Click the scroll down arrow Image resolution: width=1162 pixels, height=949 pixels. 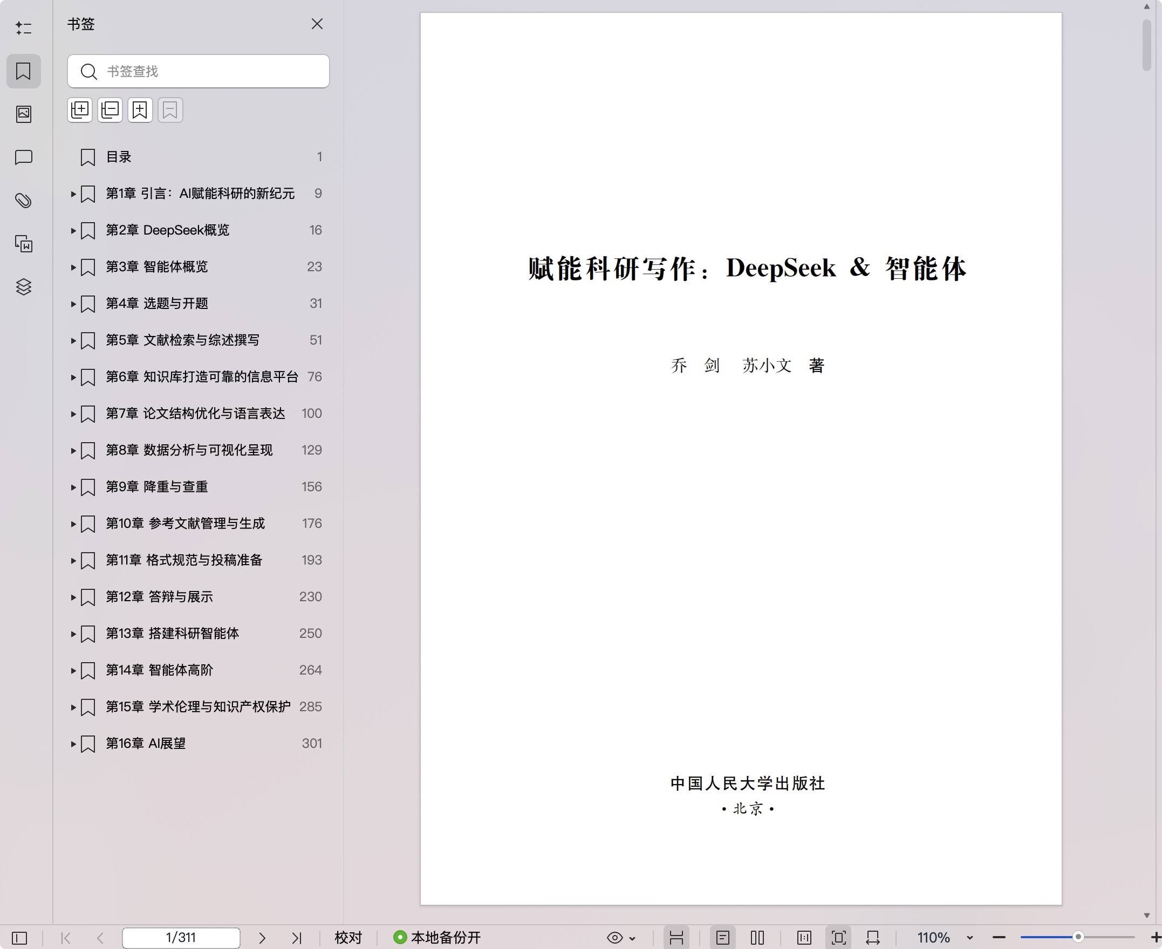[x=1147, y=916]
